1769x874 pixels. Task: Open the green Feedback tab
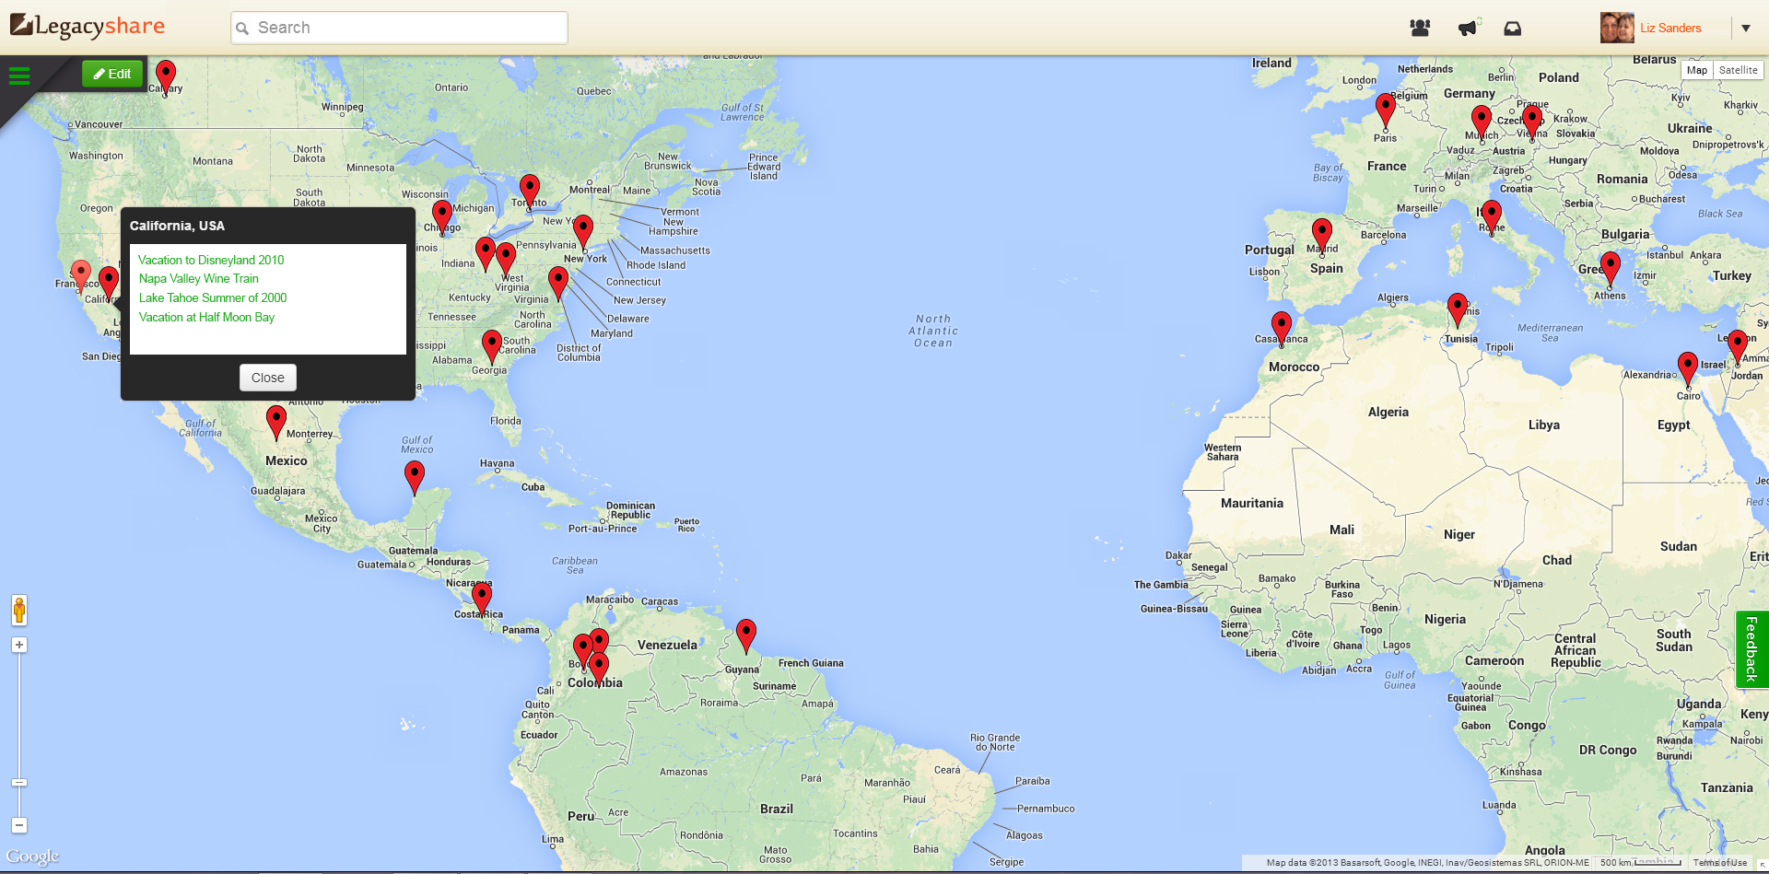1751,649
